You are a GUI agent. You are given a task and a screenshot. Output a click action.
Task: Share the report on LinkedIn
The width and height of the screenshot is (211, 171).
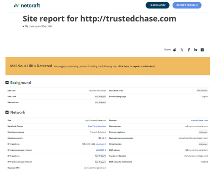[x=195, y=50]
